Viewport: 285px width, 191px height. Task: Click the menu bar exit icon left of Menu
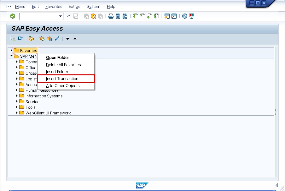click(9, 7)
